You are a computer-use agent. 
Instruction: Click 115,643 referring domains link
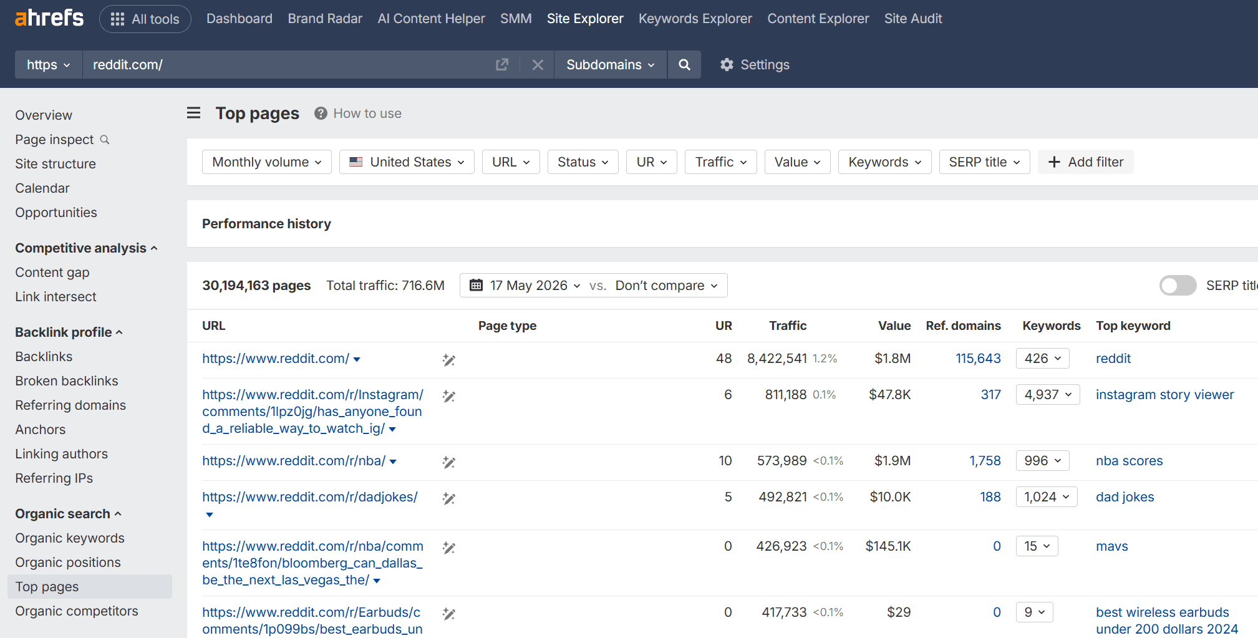point(978,359)
